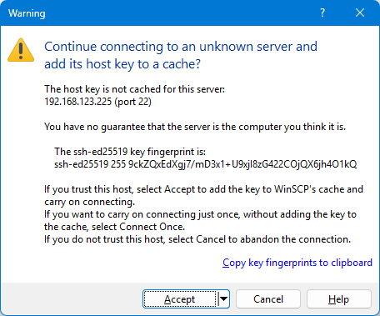Click the ssh-ed25519 255 fingerprint string
This screenshot has width=380, height=316.
coord(205,164)
